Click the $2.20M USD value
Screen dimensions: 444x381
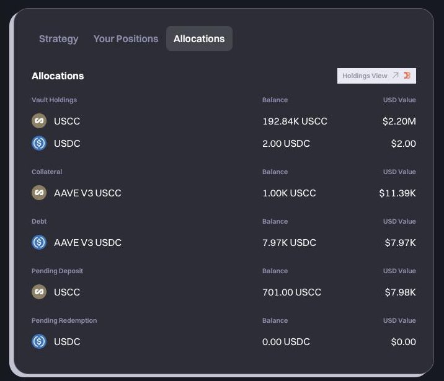point(399,121)
